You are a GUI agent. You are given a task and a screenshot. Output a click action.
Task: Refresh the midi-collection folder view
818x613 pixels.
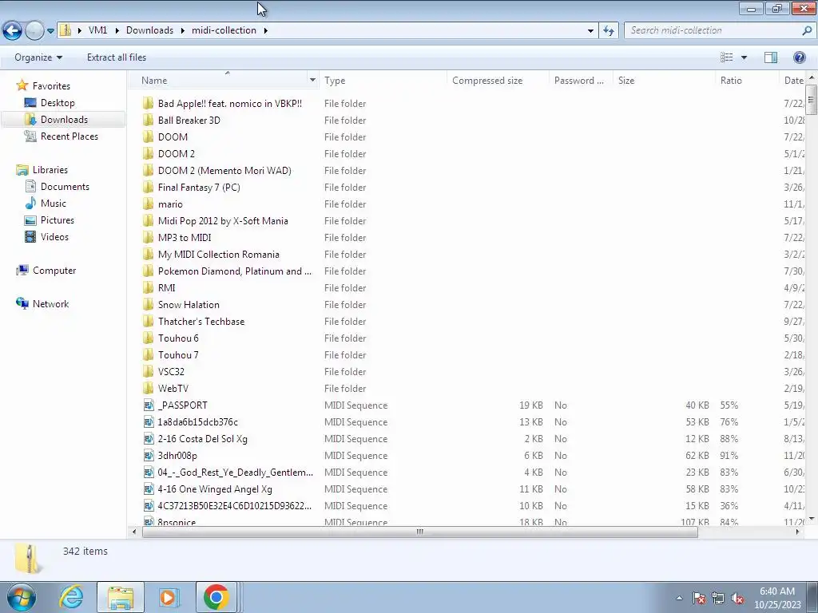[x=609, y=31]
